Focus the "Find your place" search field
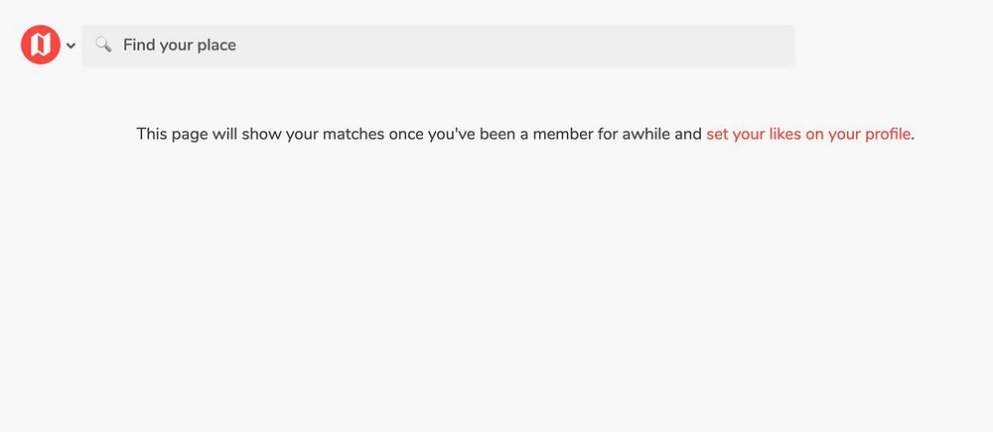The image size is (993, 432). click(x=447, y=46)
